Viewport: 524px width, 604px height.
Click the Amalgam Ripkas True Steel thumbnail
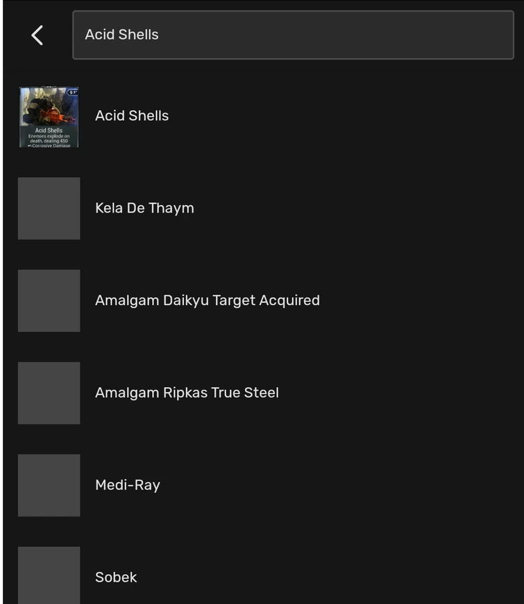point(49,393)
